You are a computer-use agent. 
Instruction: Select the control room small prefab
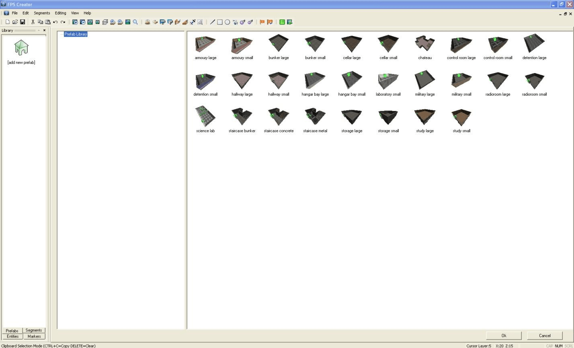point(498,47)
